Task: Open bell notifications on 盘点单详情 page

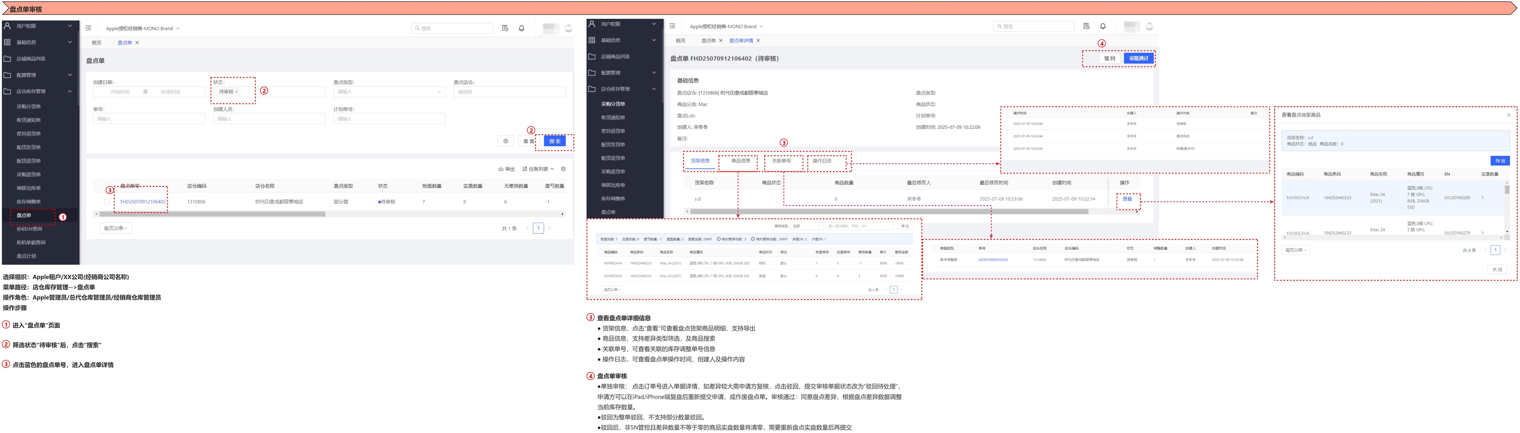Action: point(1103,27)
